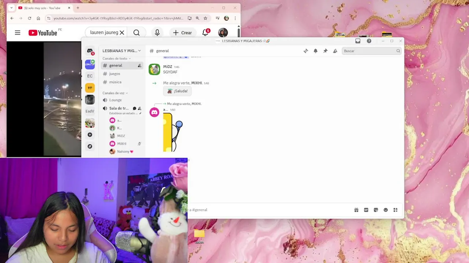The image size is (469, 263).
Task: Open Chrome zoom magnifier icon in address bar
Action: point(197,18)
